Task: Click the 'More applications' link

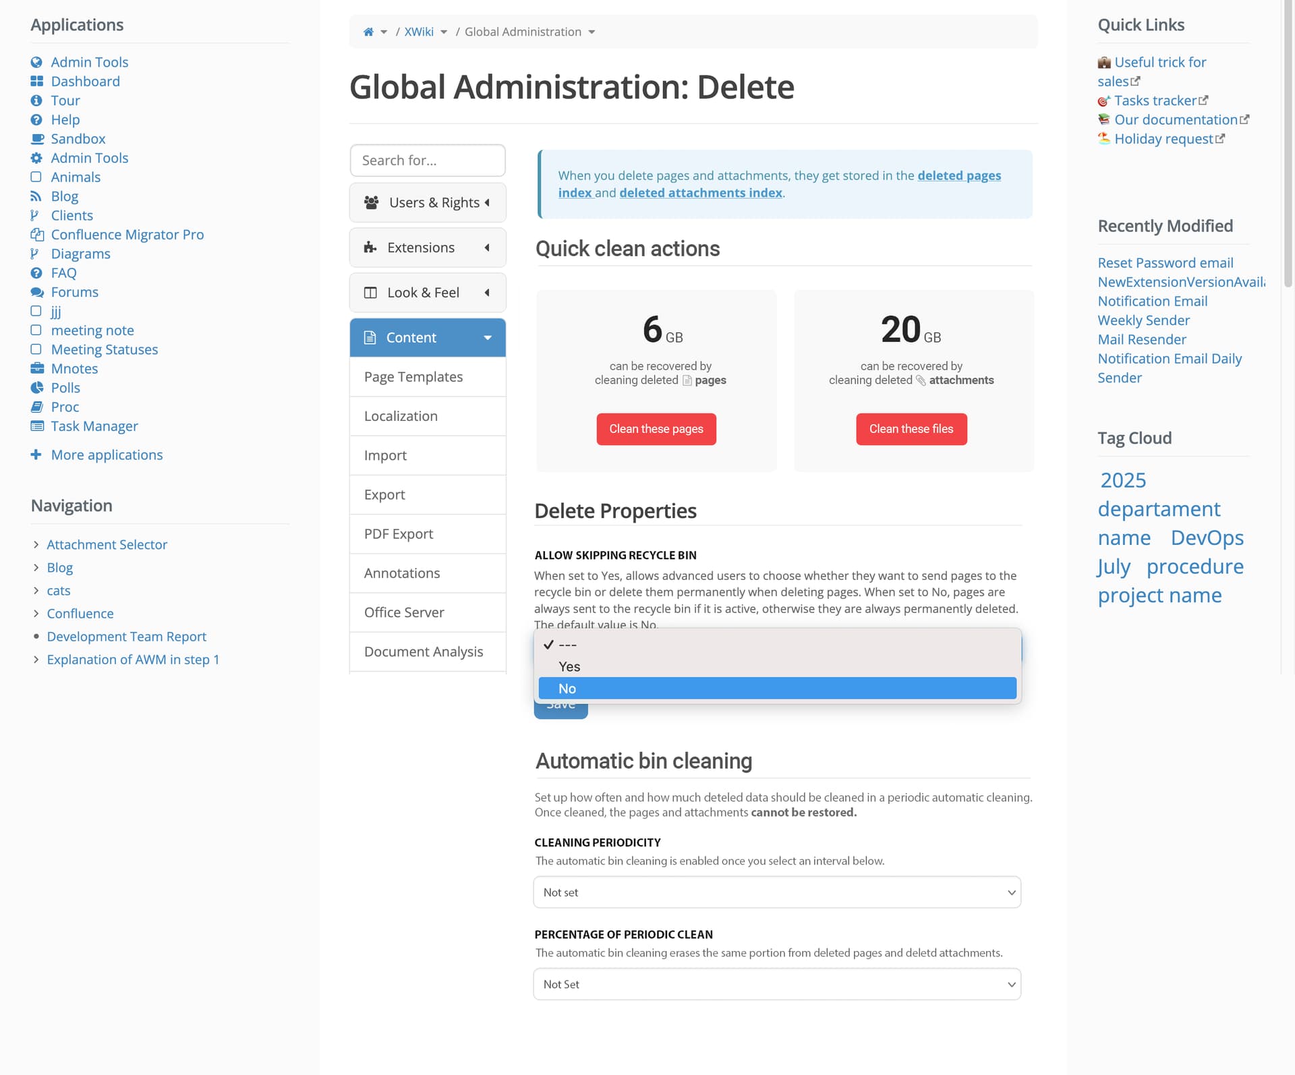Action: (x=107, y=455)
